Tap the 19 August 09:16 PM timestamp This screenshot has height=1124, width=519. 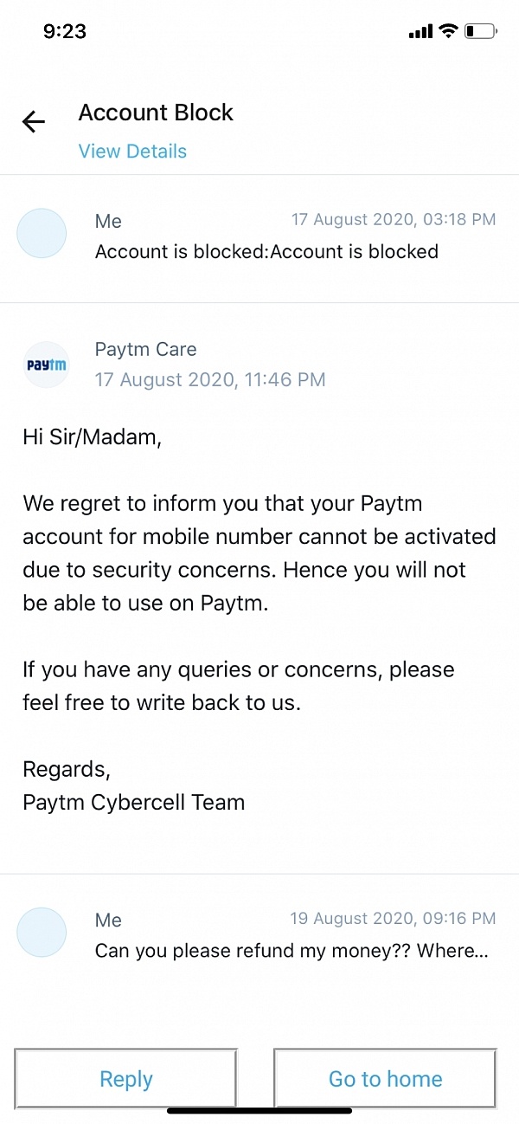(393, 918)
